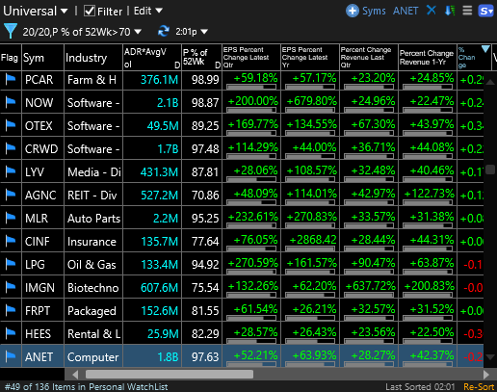Viewport: 497px width, 392px height.
Task: Toggle the flag for IMGN
Action: pyautogui.click(x=11, y=287)
